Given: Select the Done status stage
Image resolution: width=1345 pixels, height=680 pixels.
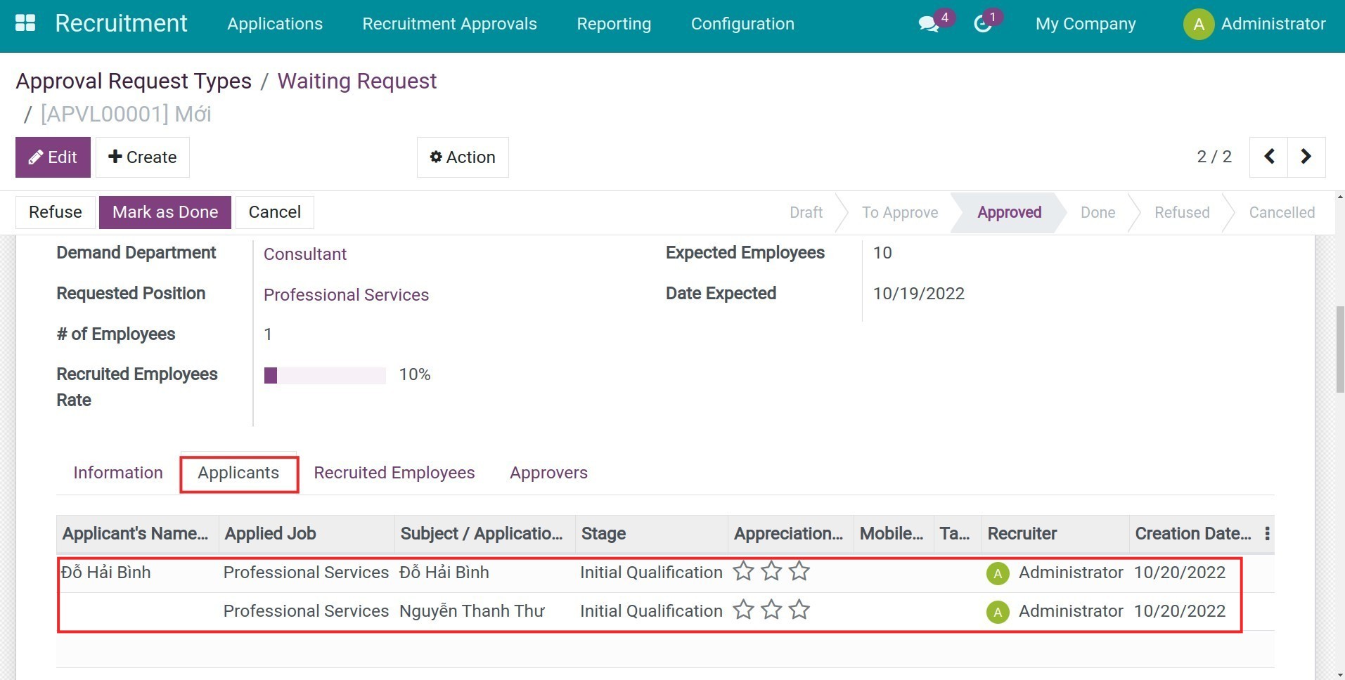Looking at the screenshot, I should tap(1098, 213).
